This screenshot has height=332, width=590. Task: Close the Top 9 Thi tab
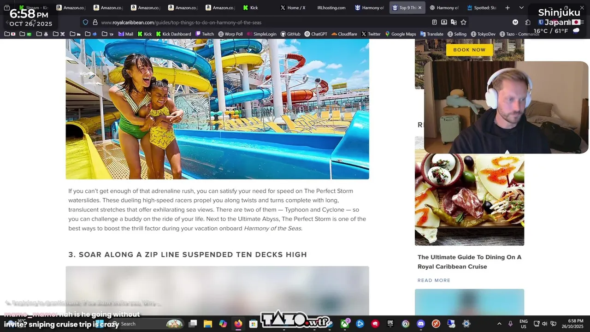[419, 8]
